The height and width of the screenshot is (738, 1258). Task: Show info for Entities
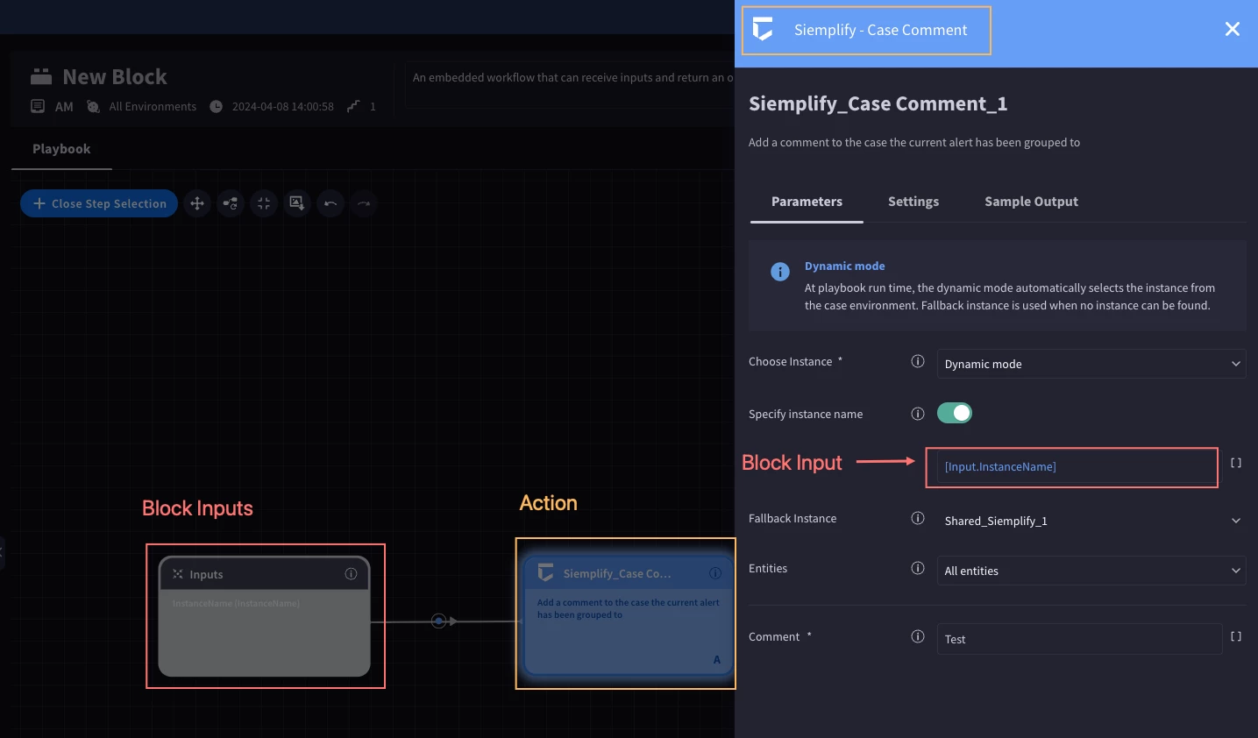pyautogui.click(x=918, y=568)
